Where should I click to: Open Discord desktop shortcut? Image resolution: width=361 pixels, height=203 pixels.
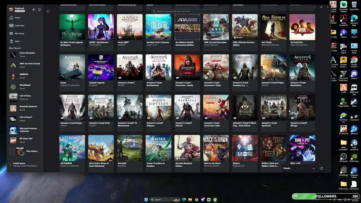pyautogui.click(x=354, y=75)
